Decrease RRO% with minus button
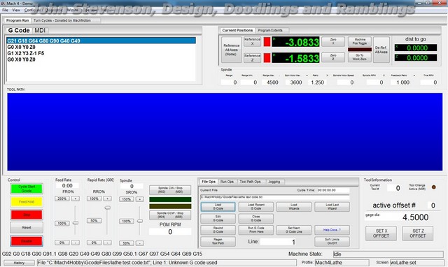This screenshot has height=267, width=448. tap(107, 243)
